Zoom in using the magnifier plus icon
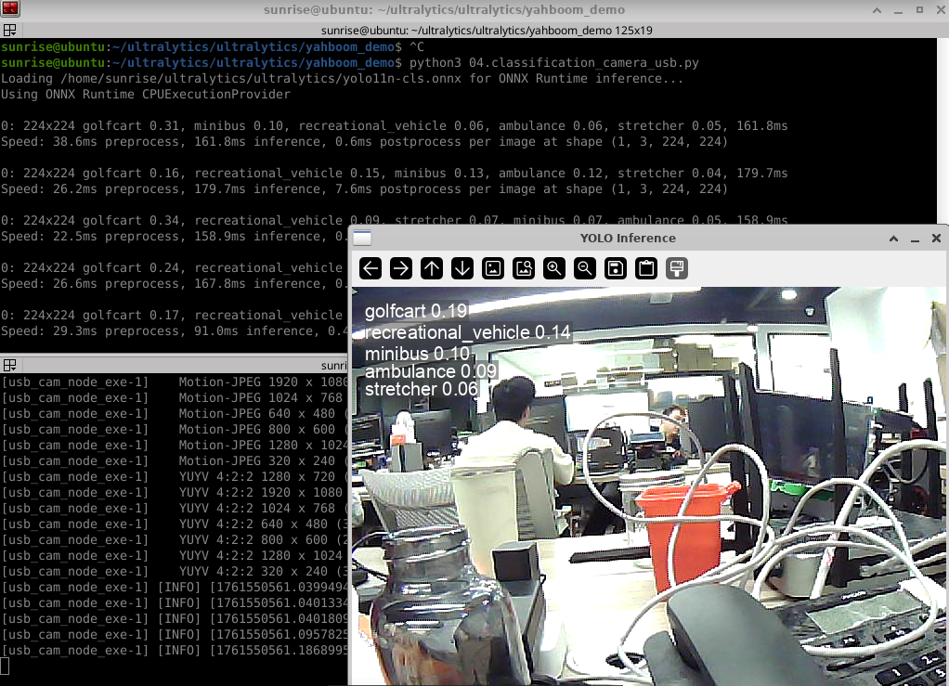949x686 pixels. pyautogui.click(x=554, y=268)
